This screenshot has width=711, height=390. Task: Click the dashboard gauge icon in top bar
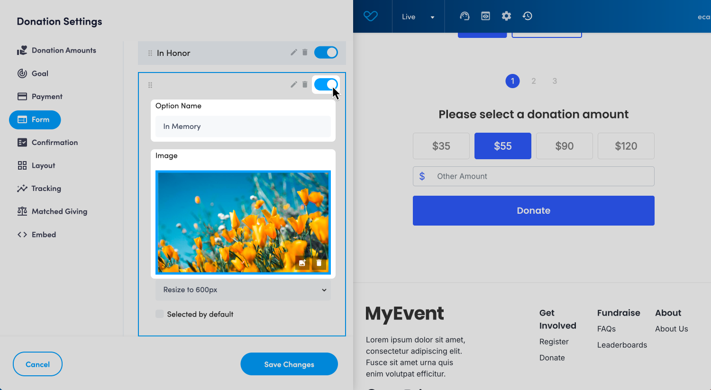(465, 16)
